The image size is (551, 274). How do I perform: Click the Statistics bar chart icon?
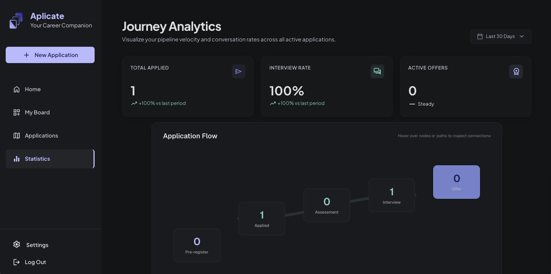tap(17, 159)
